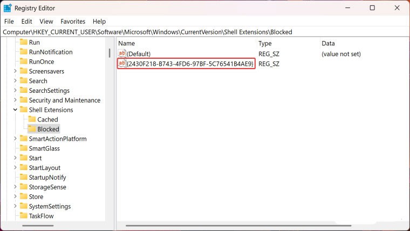Click the Cached folder icon

(32, 120)
